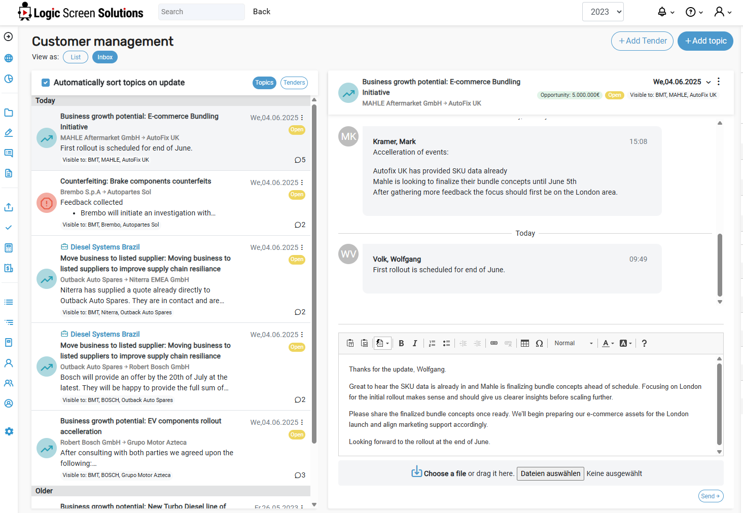
Task: Click the paste as plain text icon
Action: tap(350, 343)
